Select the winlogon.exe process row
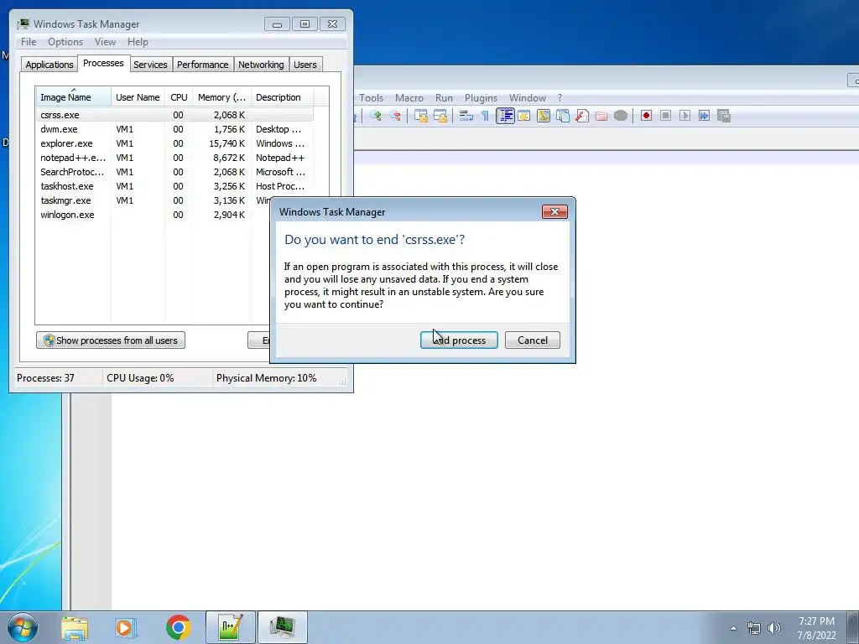This screenshot has height=644, width=859. click(154, 215)
